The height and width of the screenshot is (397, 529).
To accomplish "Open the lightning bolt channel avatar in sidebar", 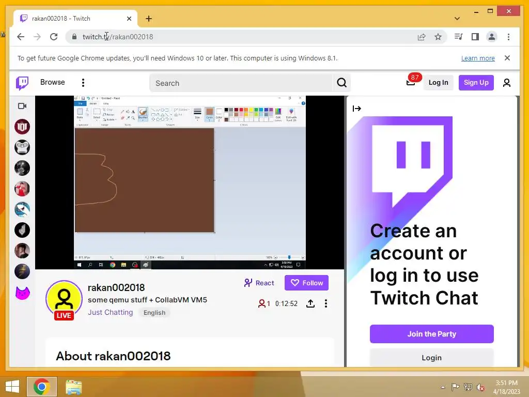I will click(x=22, y=271).
